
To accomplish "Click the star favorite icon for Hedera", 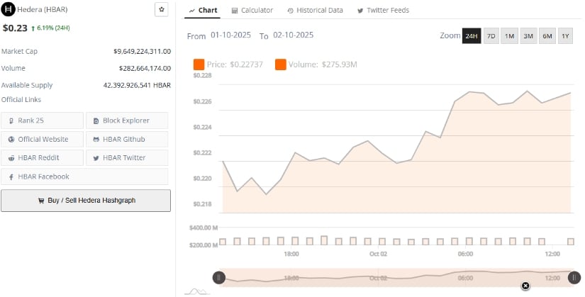I will [x=162, y=10].
